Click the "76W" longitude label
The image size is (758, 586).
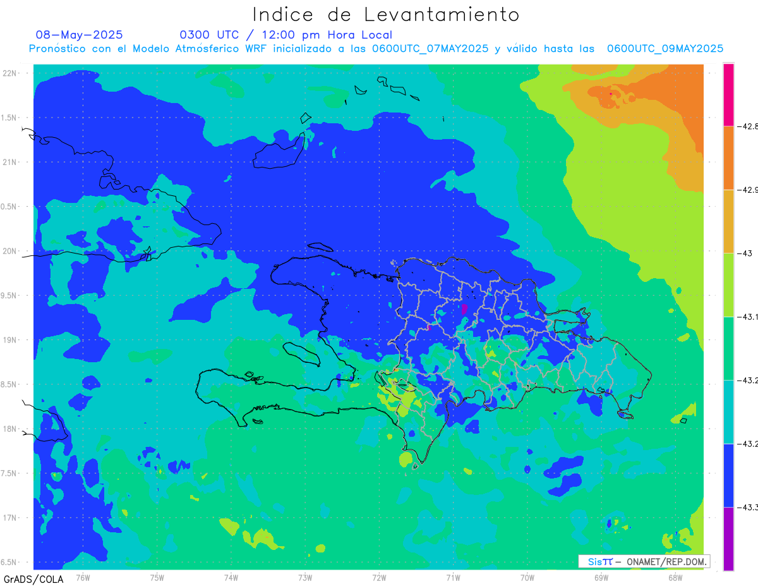pos(83,577)
